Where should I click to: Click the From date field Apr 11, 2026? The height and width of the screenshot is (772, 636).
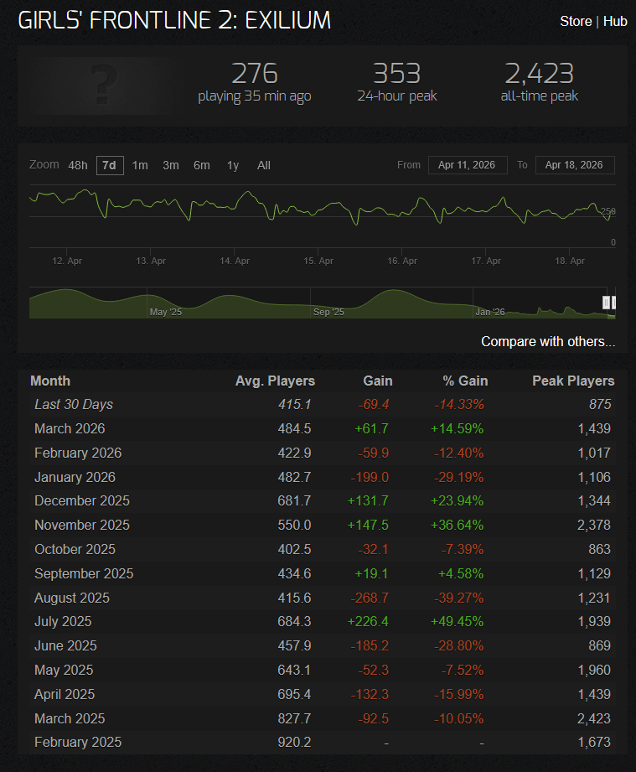(468, 165)
